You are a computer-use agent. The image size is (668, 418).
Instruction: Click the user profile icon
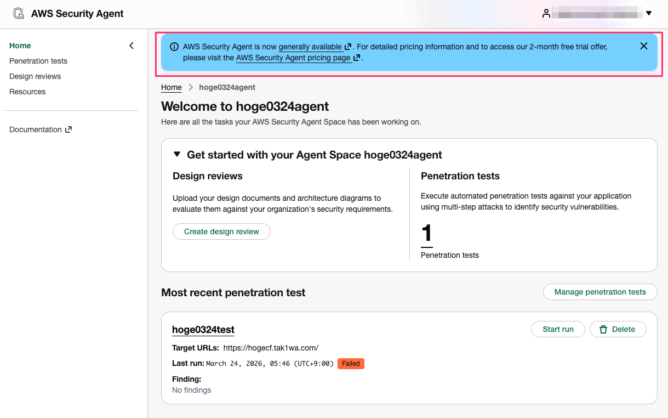[546, 13]
